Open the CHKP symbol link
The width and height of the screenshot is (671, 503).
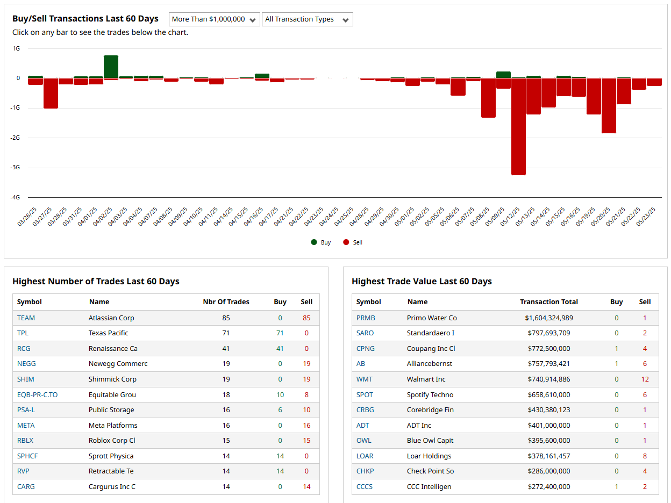[x=365, y=471]
